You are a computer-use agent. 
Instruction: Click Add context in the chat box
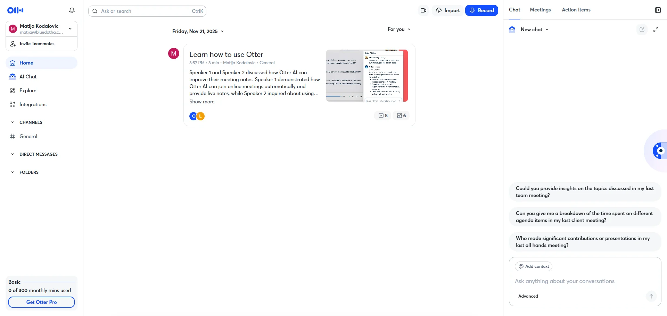coord(534,266)
